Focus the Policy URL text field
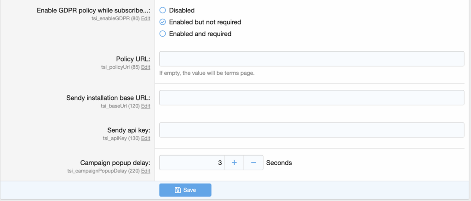 click(311, 59)
